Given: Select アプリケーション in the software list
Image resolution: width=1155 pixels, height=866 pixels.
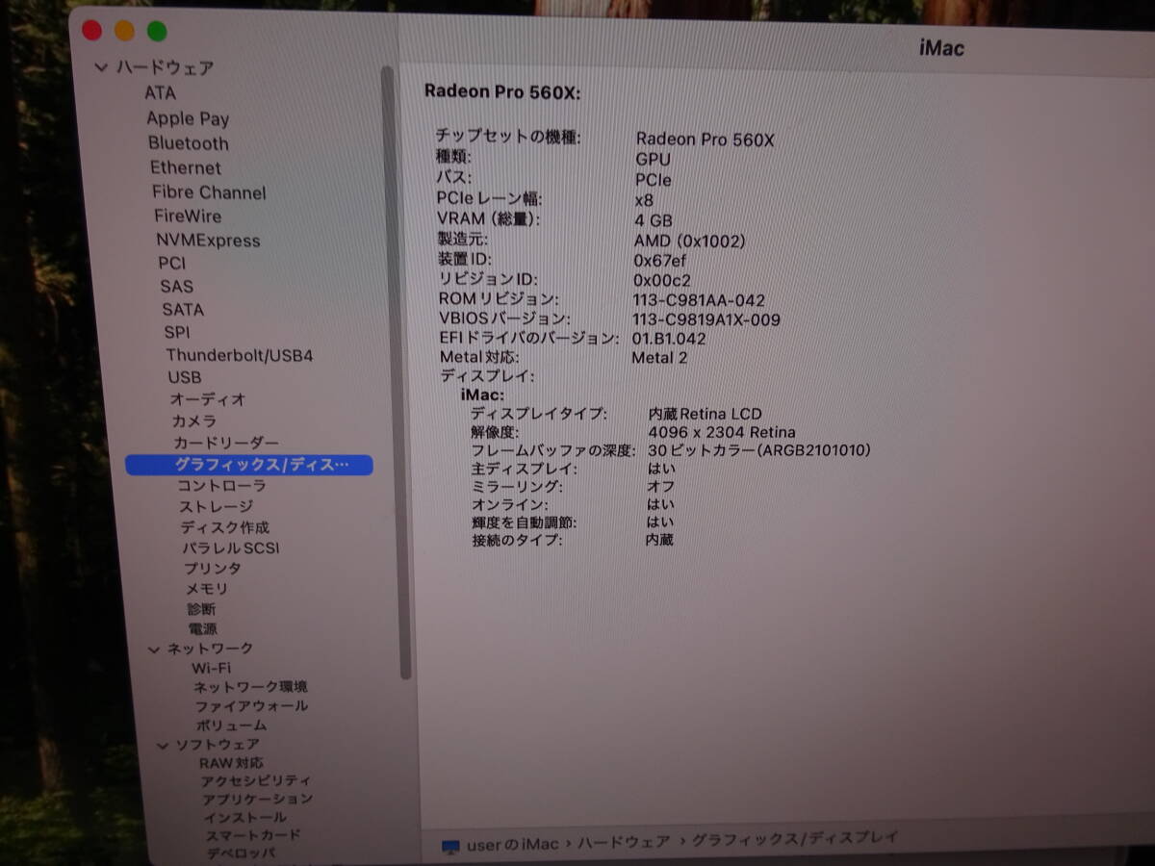Looking at the screenshot, I should coord(258,799).
